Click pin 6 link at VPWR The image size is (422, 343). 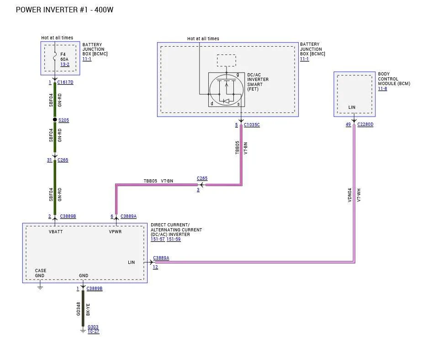click(112, 216)
